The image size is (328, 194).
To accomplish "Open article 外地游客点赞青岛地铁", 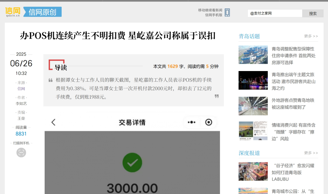I will point(293,104).
